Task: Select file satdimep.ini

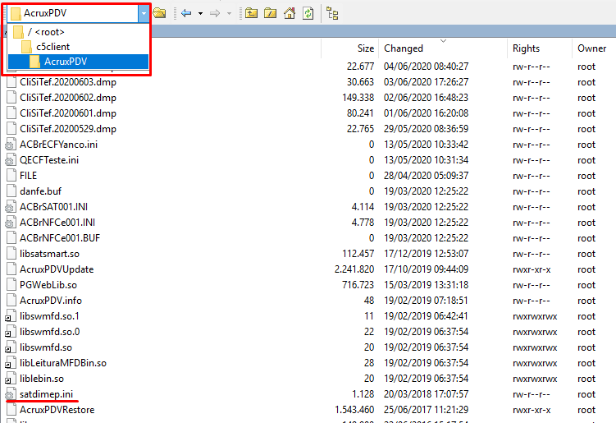Action: point(47,394)
